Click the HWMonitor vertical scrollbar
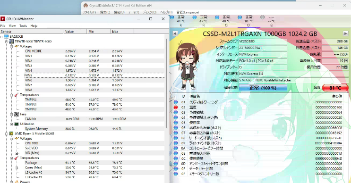The width and height of the screenshot is (351, 183). pos(167,83)
